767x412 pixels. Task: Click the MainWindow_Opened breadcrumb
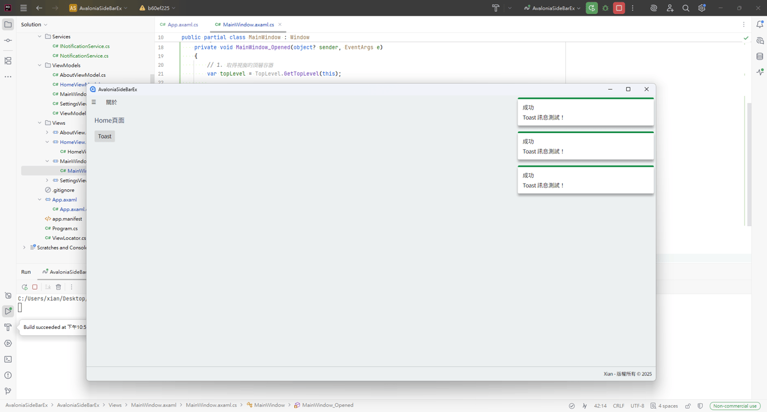click(323, 405)
